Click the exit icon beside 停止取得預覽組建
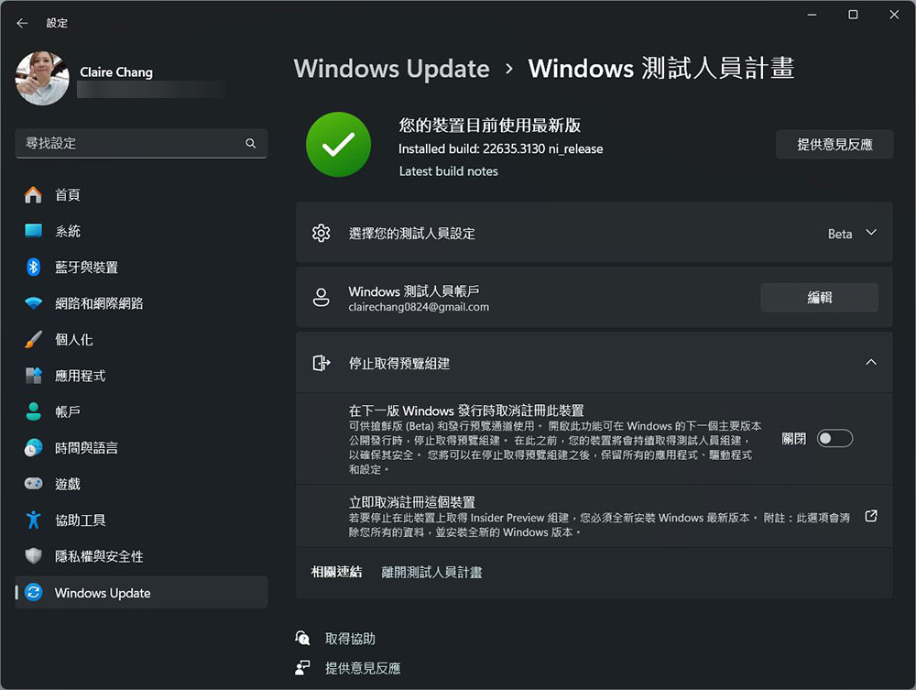Image resolution: width=916 pixels, height=690 pixels. coord(322,363)
